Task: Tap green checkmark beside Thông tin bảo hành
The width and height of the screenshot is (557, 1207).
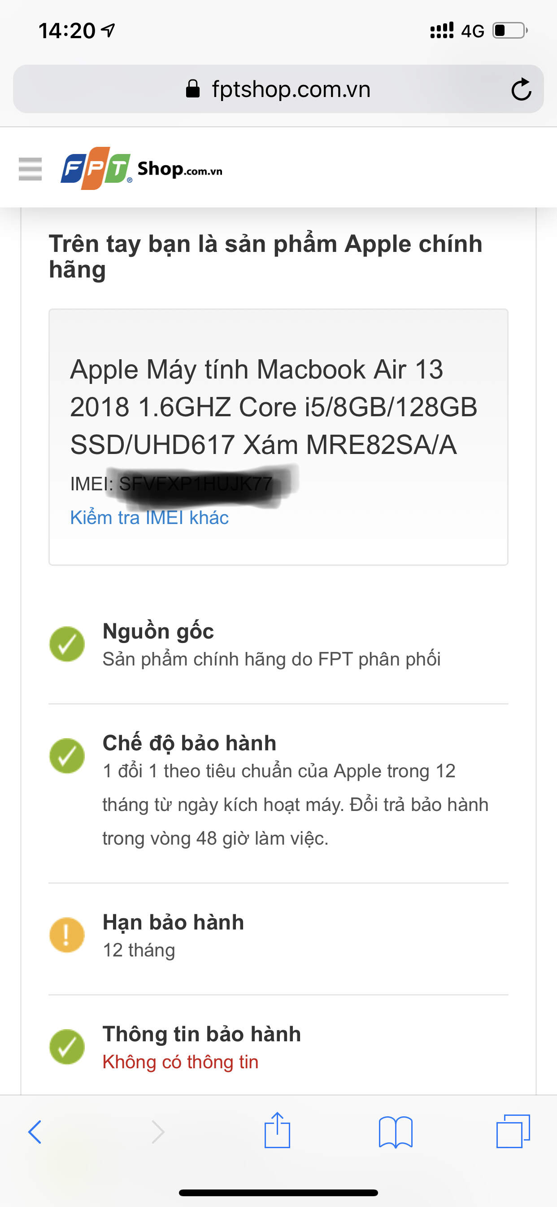Action: pos(67,1047)
